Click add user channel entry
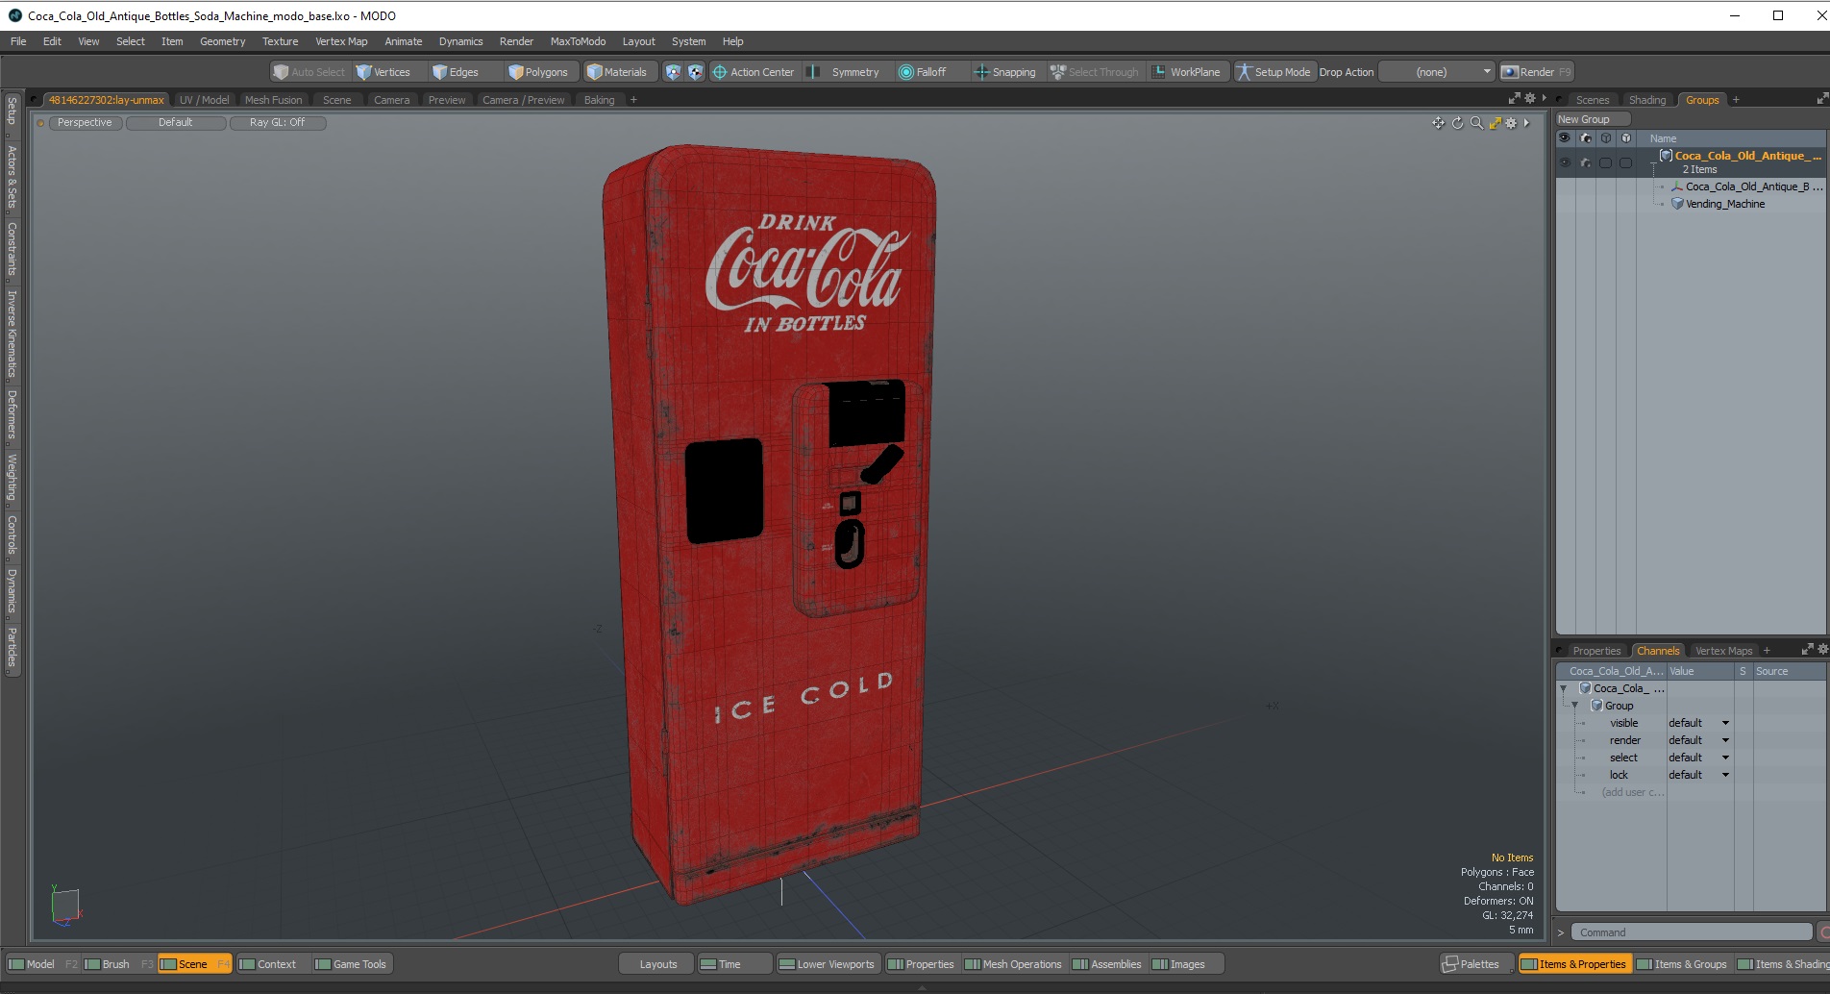This screenshot has height=994, width=1830. pyautogui.click(x=1631, y=792)
